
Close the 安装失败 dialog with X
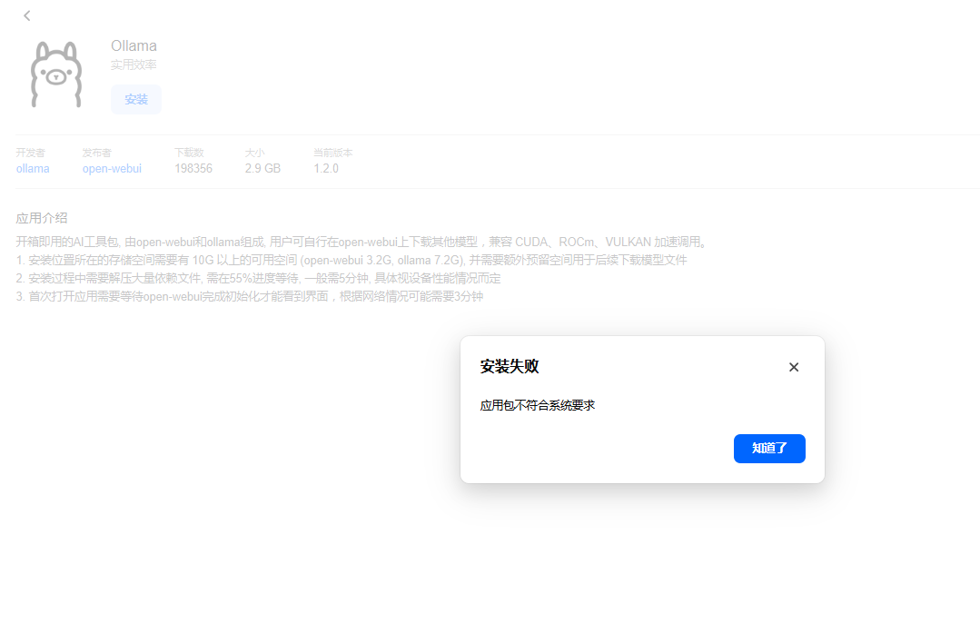click(794, 367)
